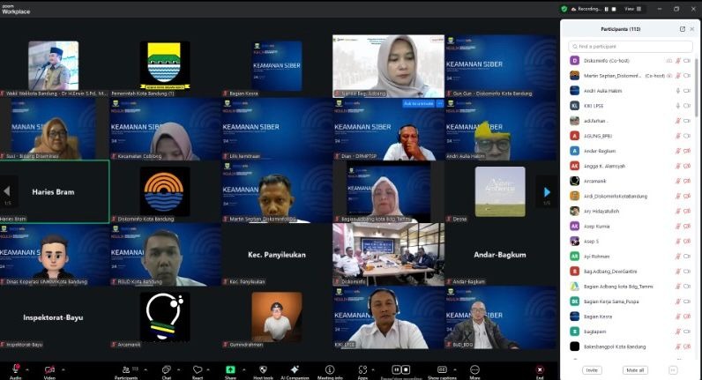Open the More options menu
The width and height of the screenshot is (702, 380).
point(474,371)
